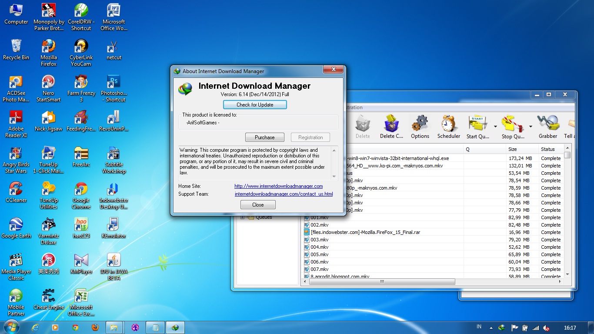Viewport: 594px width, 334px height.
Task: Click the IDM download list vertical scrollbar thumb
Action: (567, 155)
